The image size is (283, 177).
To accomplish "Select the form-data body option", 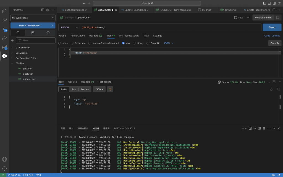I will pyautogui.click(x=72, y=43).
